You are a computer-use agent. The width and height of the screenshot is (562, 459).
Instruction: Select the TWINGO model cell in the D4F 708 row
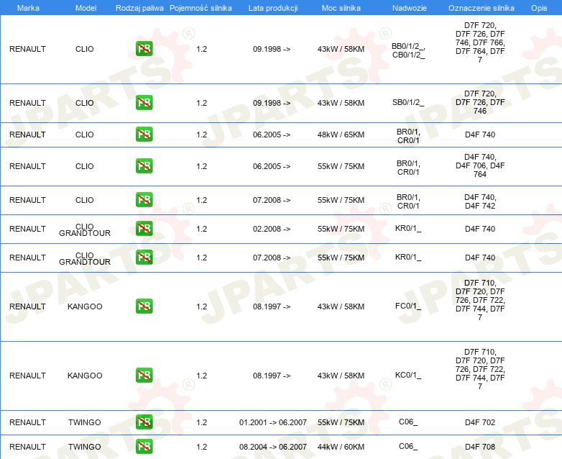[x=85, y=447]
